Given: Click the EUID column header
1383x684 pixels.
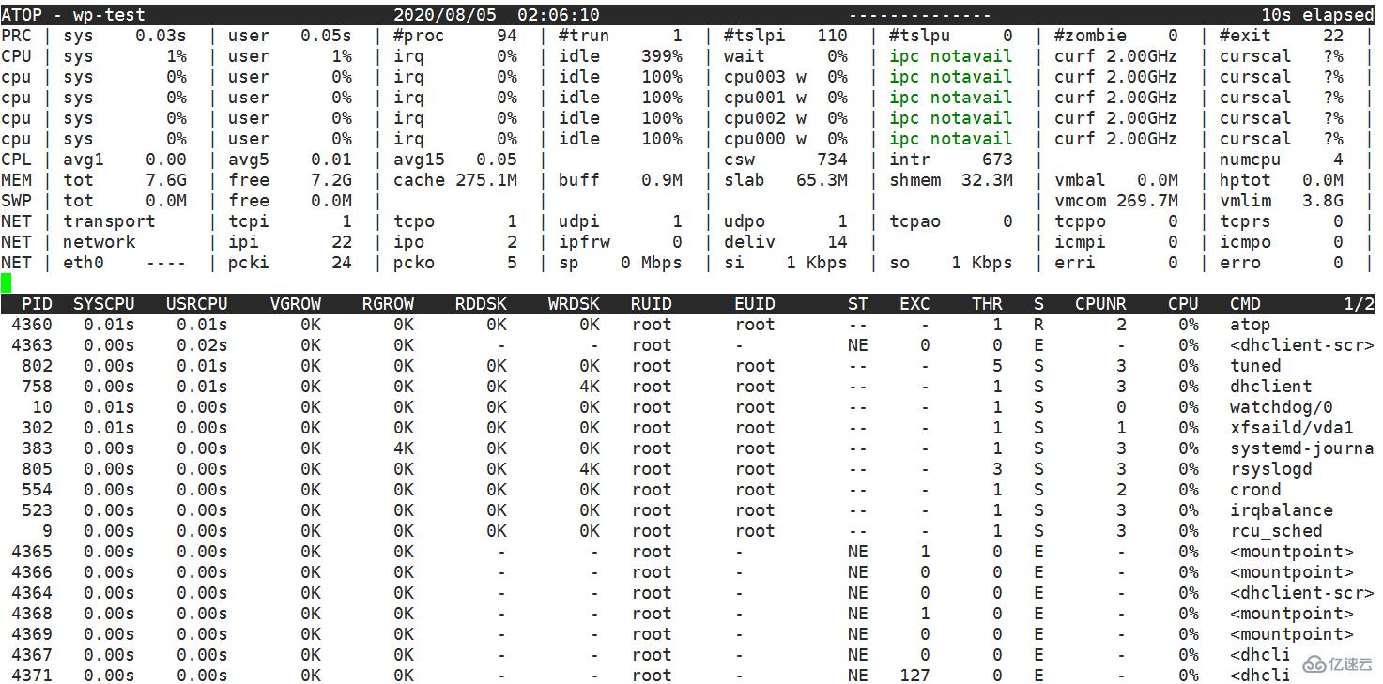Looking at the screenshot, I should (755, 304).
